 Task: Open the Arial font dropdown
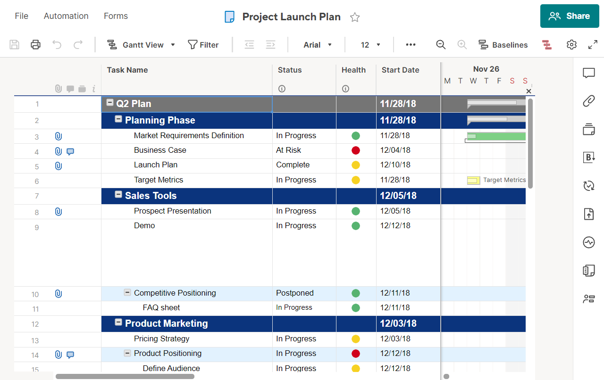[x=318, y=45]
